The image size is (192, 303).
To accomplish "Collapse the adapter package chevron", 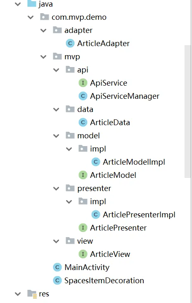I will [x=43, y=30].
